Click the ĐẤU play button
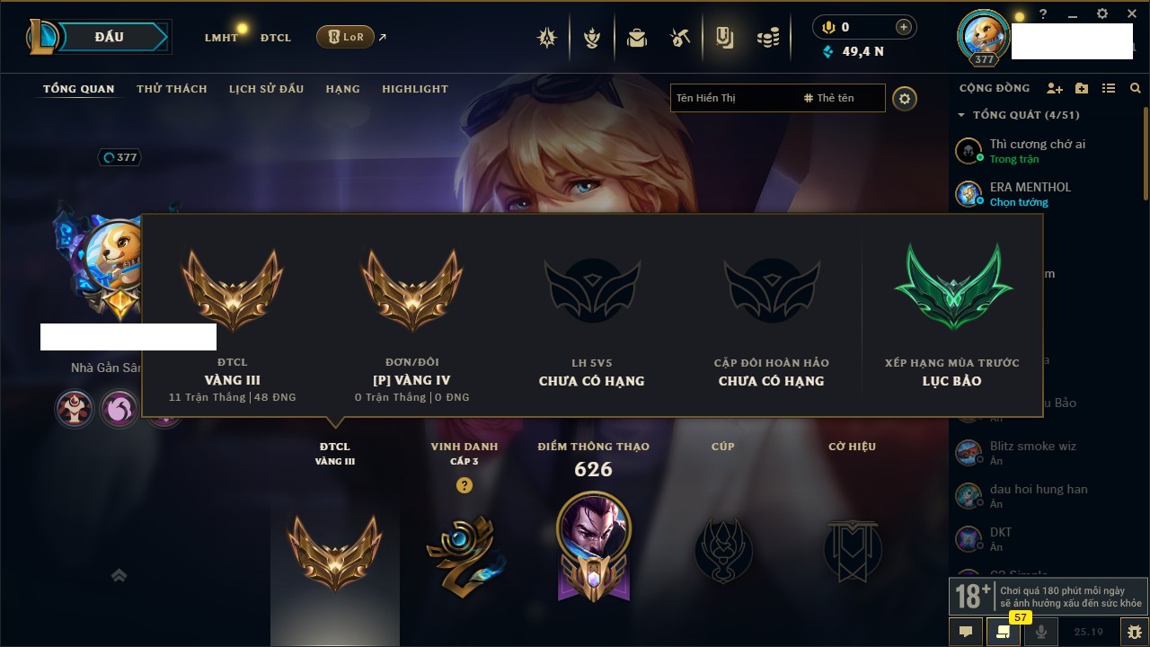 point(110,37)
